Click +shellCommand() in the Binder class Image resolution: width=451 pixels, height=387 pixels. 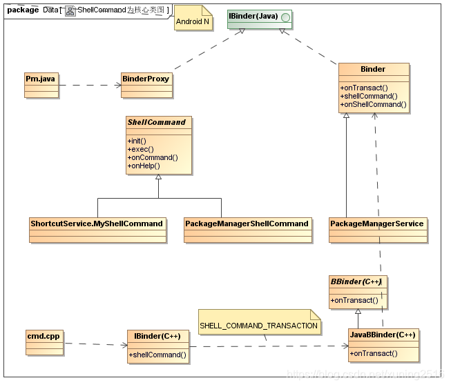click(369, 97)
